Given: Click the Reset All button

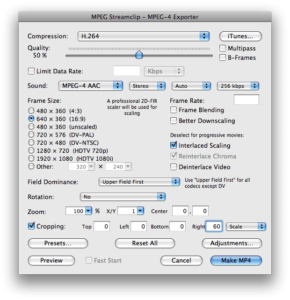Looking at the screenshot, I should (145, 243).
